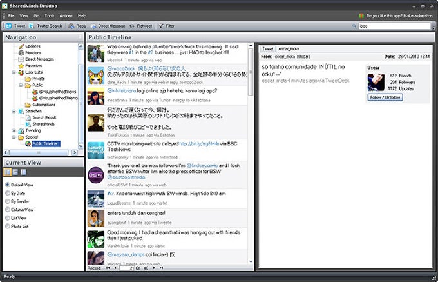
Task: Select the Default View radio button
Action: tap(8, 185)
